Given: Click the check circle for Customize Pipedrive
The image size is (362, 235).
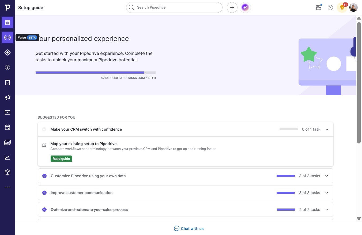Looking at the screenshot, I should 44,176.
